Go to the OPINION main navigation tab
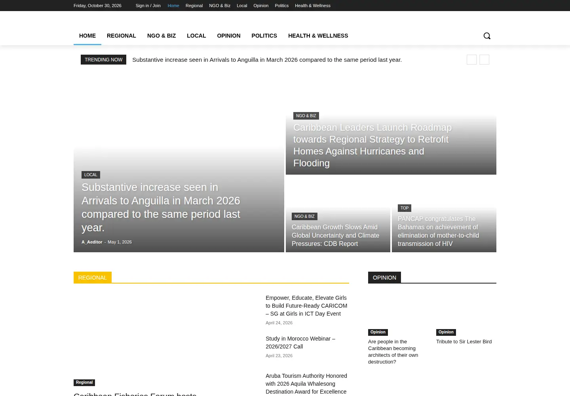The width and height of the screenshot is (570, 396). (229, 36)
